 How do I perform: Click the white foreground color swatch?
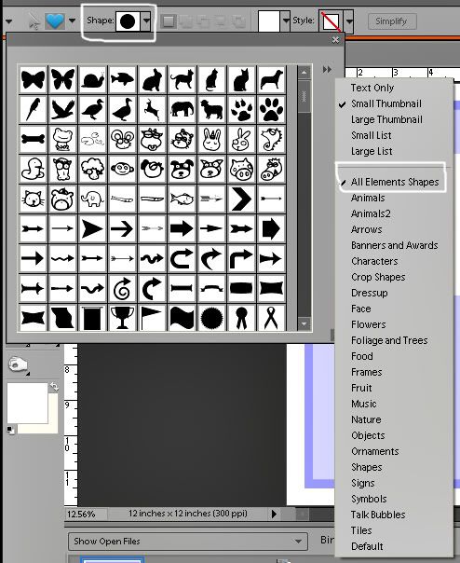tap(27, 403)
